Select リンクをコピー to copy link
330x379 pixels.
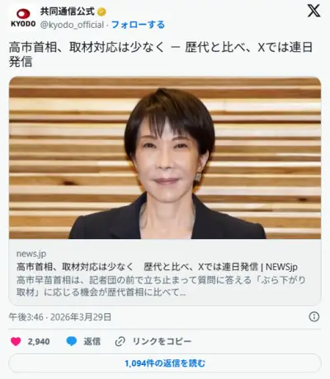[162, 341]
